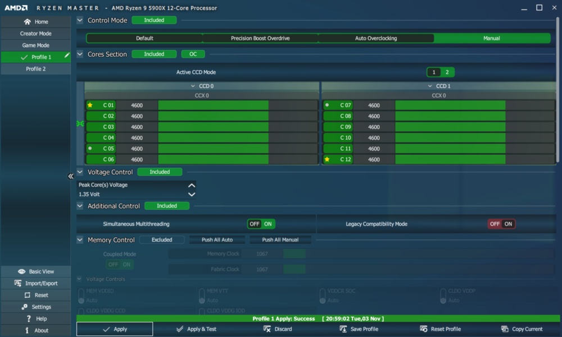The image size is (562, 337).
Task: Toggle Memory Control Excluded button
Action: [x=162, y=239]
